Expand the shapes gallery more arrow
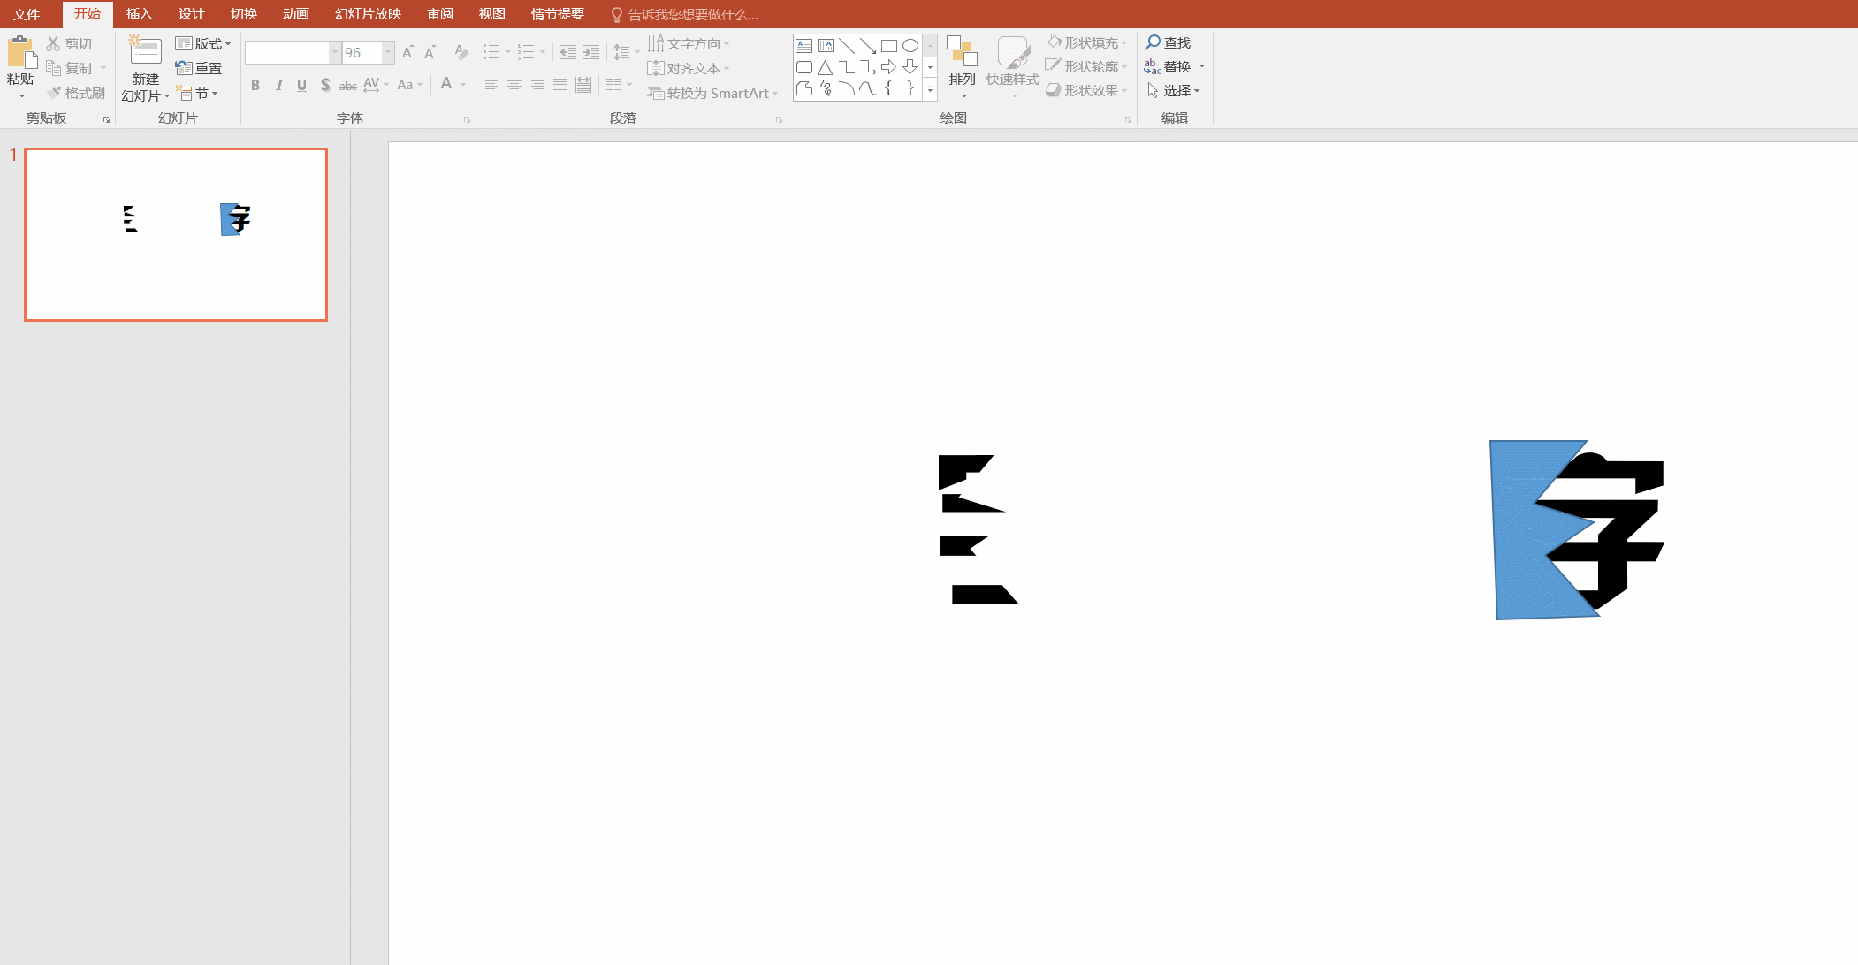1858x965 pixels. (x=930, y=89)
